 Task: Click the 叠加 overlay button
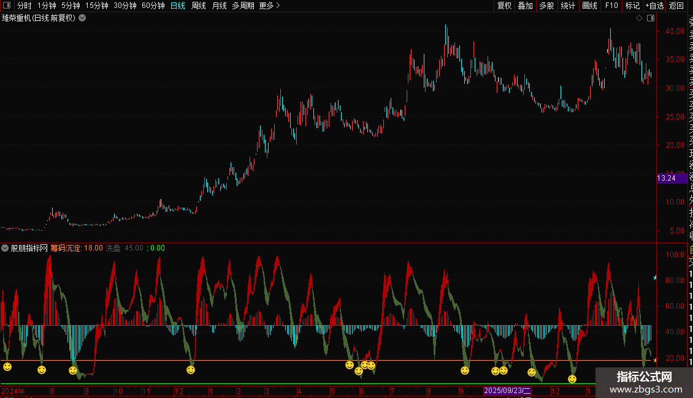point(526,6)
